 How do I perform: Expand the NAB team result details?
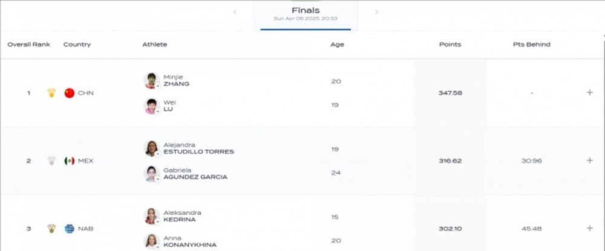click(589, 228)
